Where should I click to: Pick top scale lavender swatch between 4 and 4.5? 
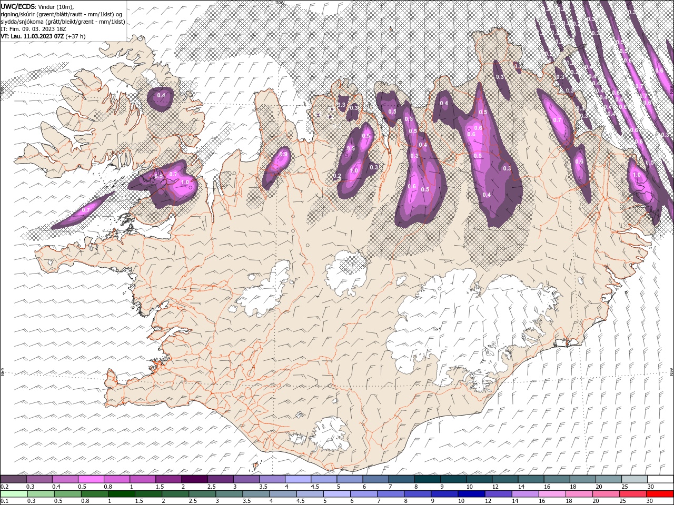click(299, 479)
